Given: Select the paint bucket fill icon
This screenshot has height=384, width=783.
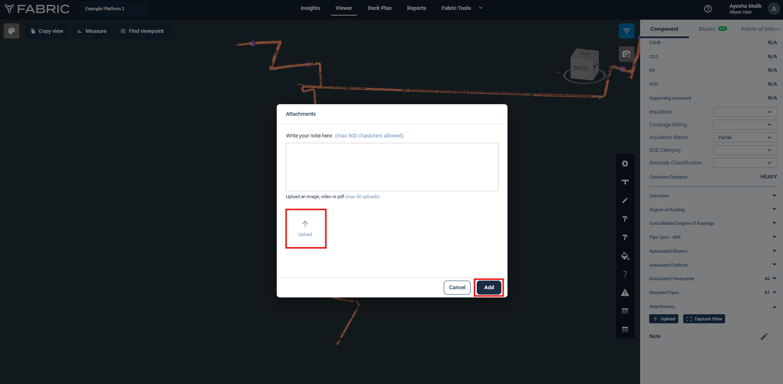Looking at the screenshot, I should click(625, 256).
